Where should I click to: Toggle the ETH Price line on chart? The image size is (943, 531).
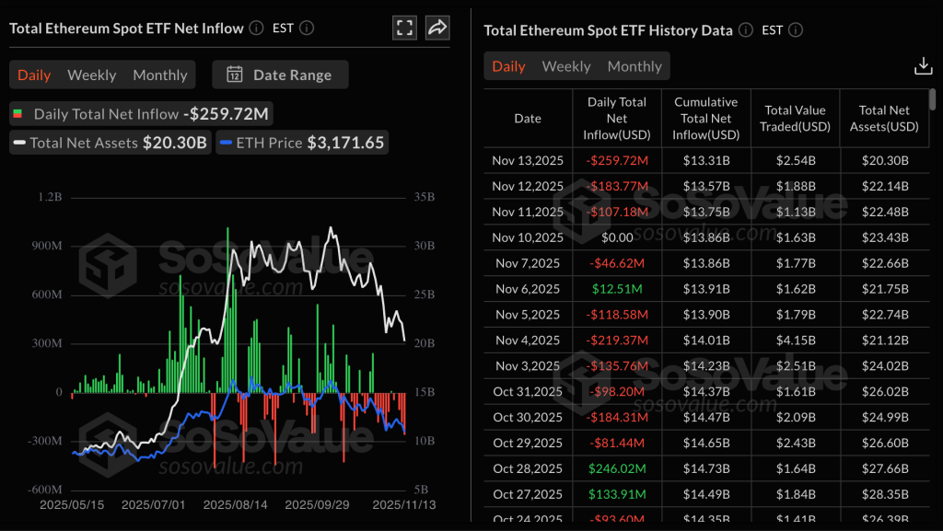point(302,143)
